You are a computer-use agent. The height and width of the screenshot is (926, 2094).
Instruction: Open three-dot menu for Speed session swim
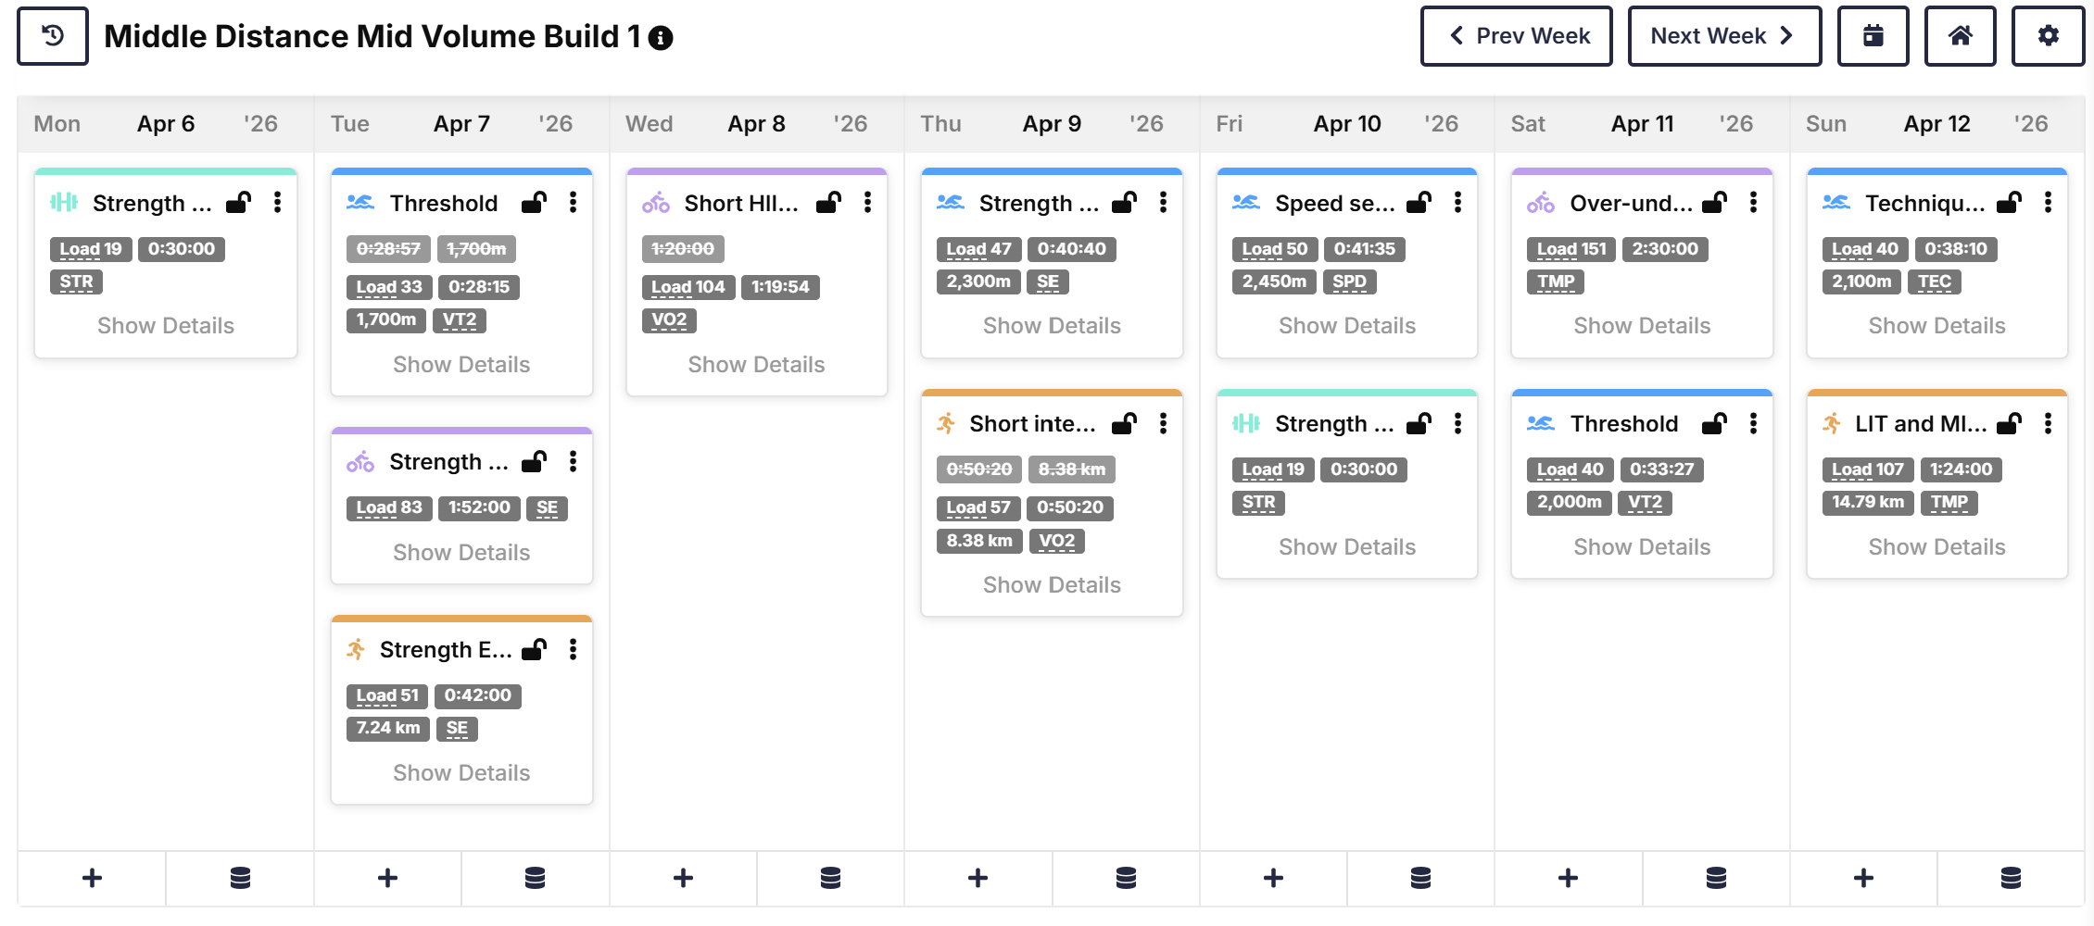pos(1457,203)
